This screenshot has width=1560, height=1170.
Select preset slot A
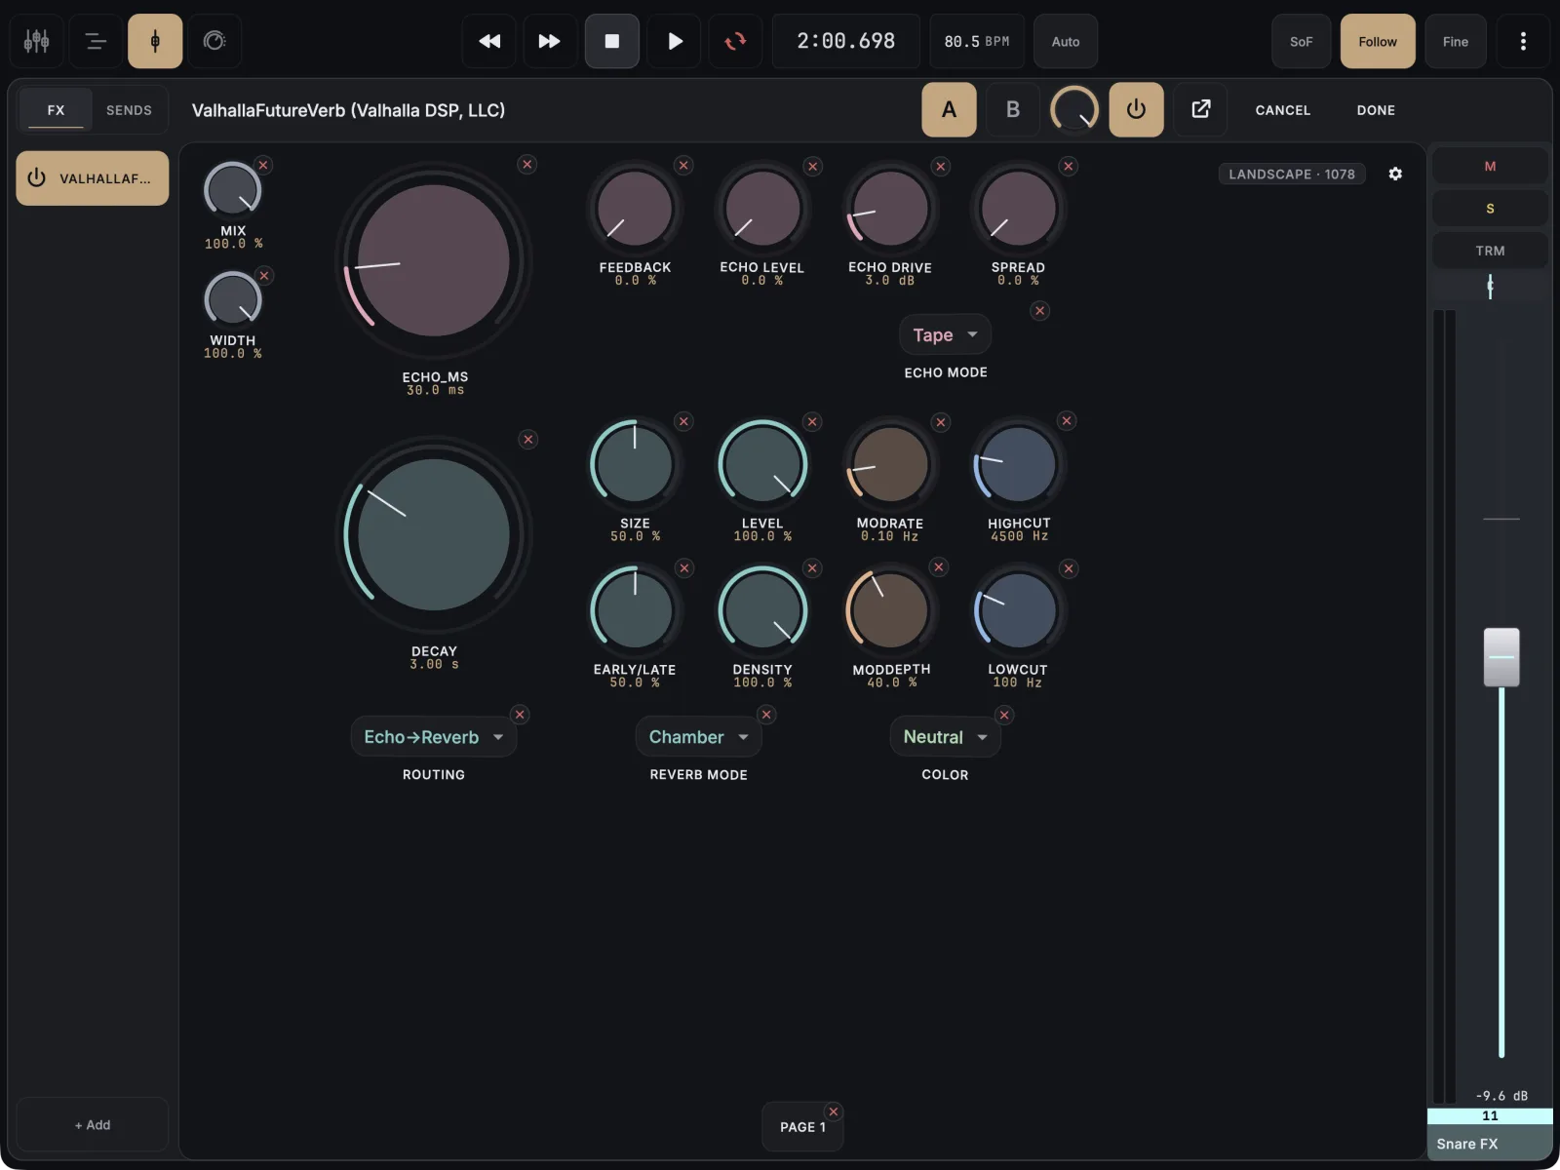(x=949, y=109)
